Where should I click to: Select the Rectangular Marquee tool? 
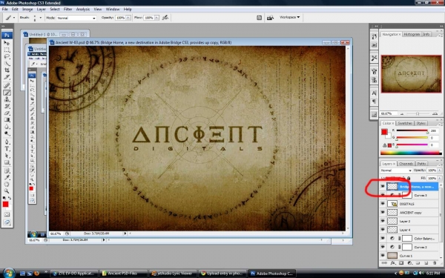tap(7, 50)
